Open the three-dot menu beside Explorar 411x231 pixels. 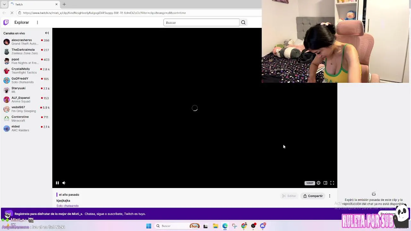[x=37, y=22]
